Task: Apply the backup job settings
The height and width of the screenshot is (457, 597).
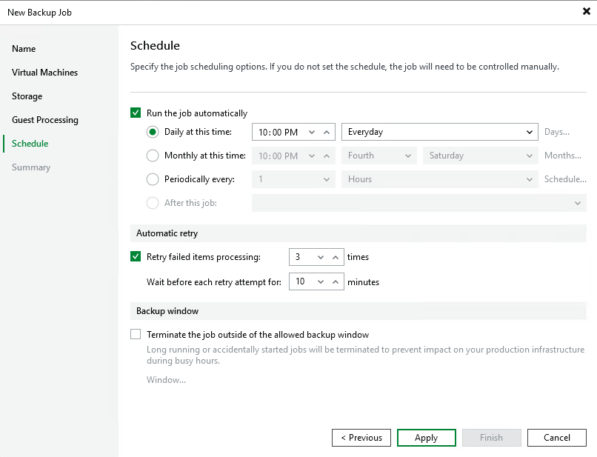Action: [426, 437]
